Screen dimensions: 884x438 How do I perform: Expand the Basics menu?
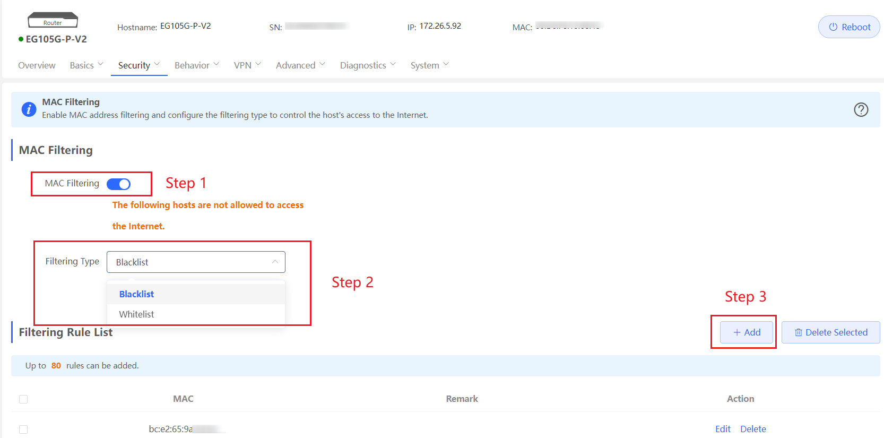[x=86, y=65]
